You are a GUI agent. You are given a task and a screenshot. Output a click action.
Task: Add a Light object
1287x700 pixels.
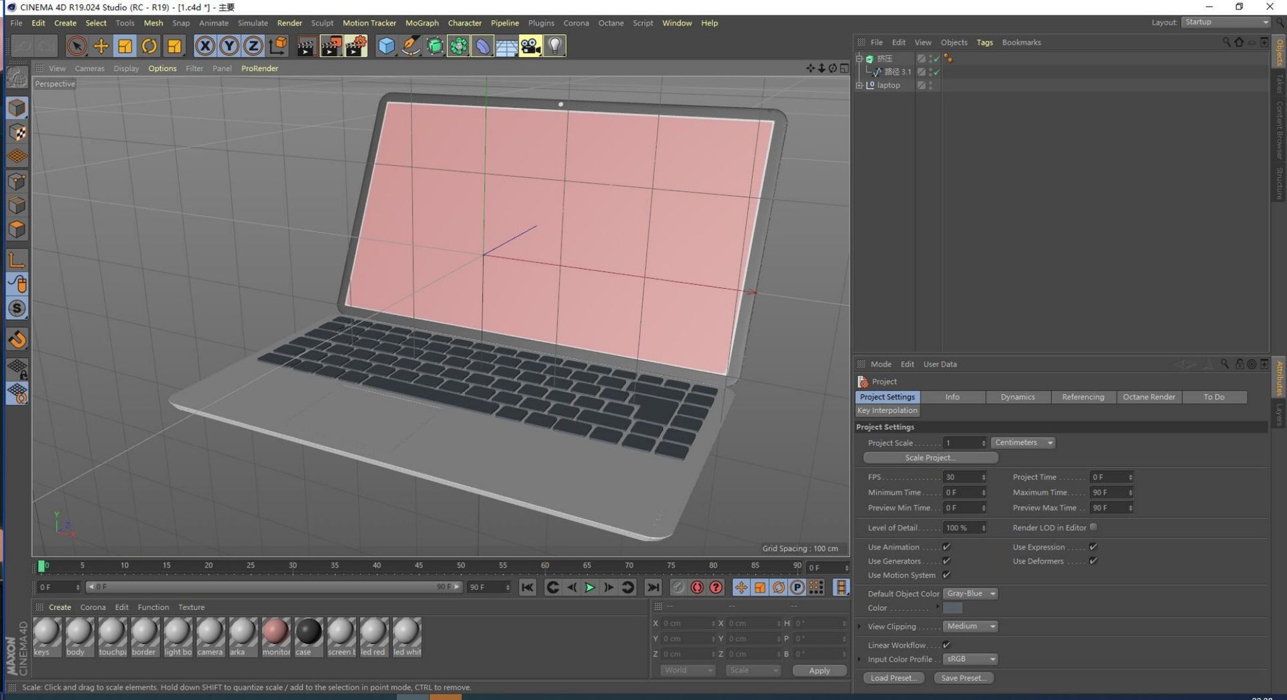554,46
